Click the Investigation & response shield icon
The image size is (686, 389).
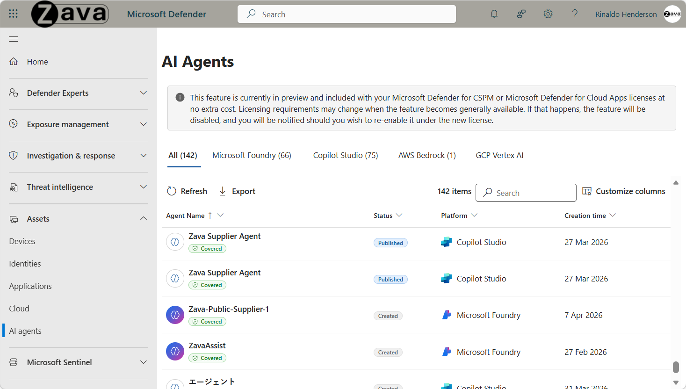point(14,156)
